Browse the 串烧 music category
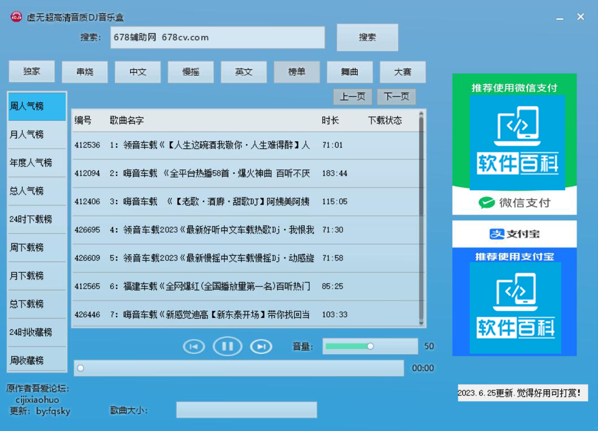The height and width of the screenshot is (431, 598). click(x=85, y=72)
